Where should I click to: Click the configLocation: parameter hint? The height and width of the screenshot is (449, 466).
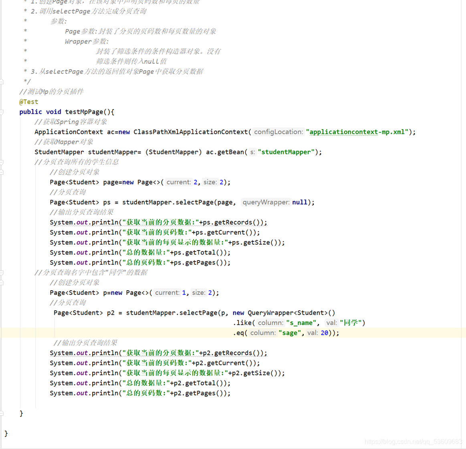(x=278, y=132)
